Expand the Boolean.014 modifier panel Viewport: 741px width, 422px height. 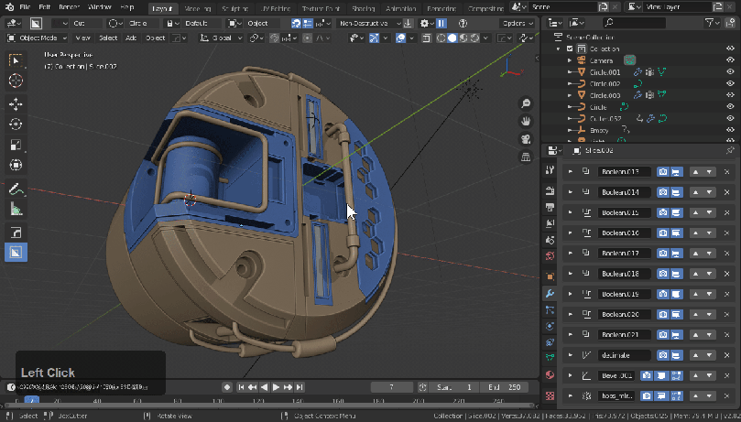point(571,192)
